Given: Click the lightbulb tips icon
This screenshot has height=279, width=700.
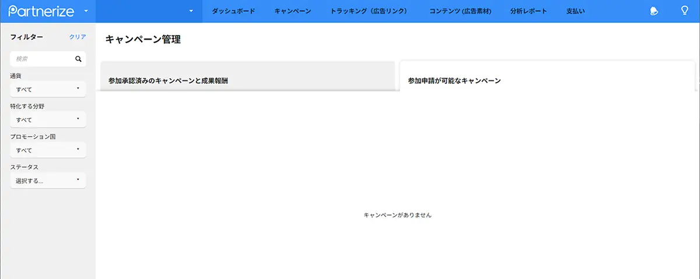Looking at the screenshot, I should [x=685, y=10].
